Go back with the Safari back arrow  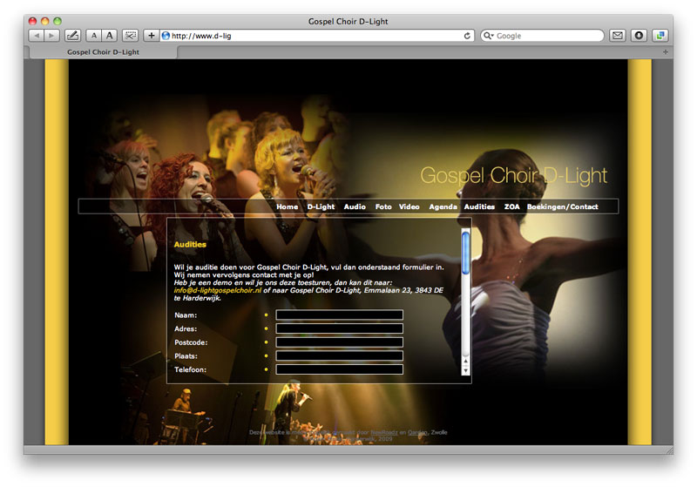coord(37,36)
